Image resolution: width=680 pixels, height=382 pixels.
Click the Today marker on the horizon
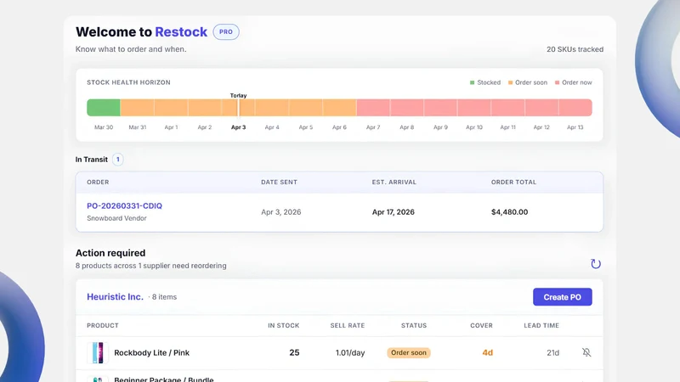pos(238,96)
